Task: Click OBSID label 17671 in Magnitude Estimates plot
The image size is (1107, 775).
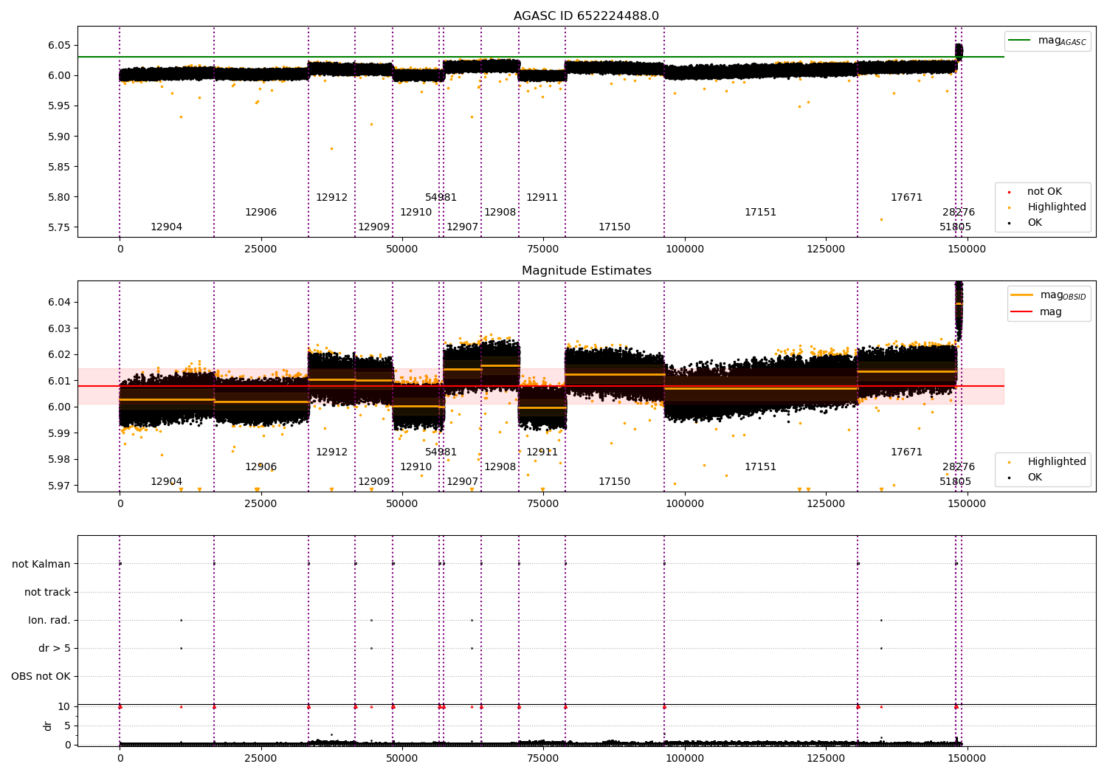Action: 906,452
